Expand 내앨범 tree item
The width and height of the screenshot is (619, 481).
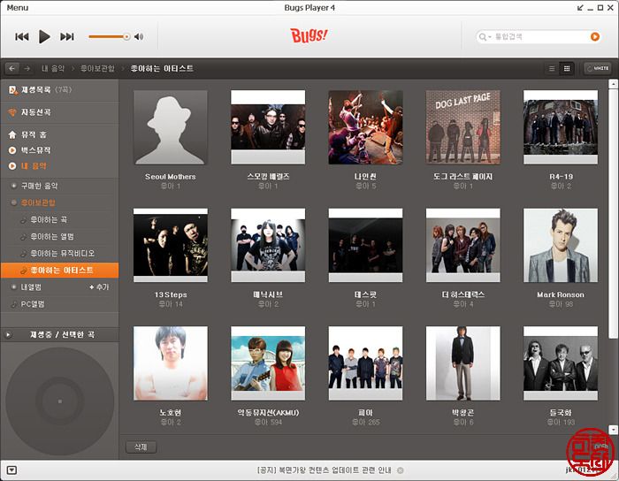(14, 286)
